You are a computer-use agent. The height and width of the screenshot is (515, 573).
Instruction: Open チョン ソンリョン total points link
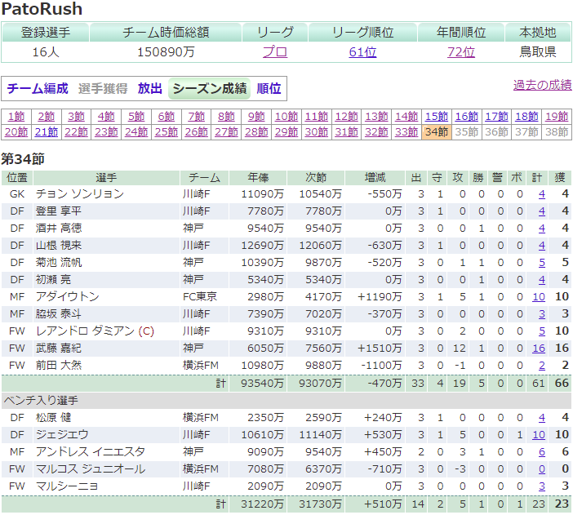tap(541, 194)
